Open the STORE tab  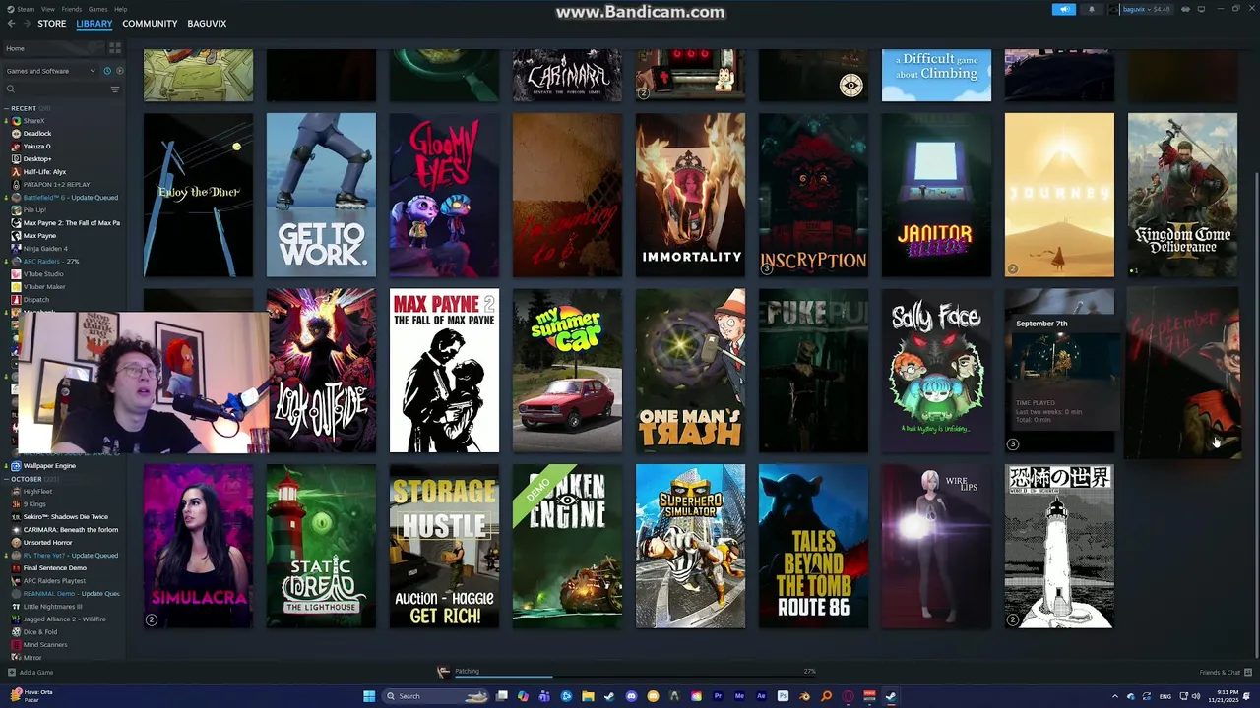52,23
